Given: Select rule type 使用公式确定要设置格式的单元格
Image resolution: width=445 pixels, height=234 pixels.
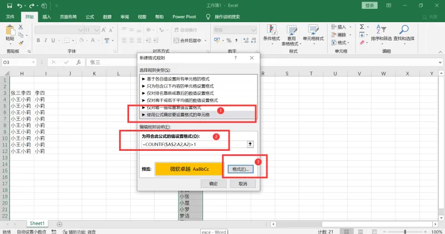Looking at the screenshot, I should [199, 115].
